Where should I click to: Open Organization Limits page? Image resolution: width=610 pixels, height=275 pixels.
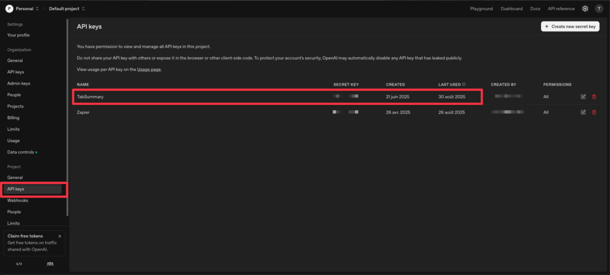pos(13,129)
